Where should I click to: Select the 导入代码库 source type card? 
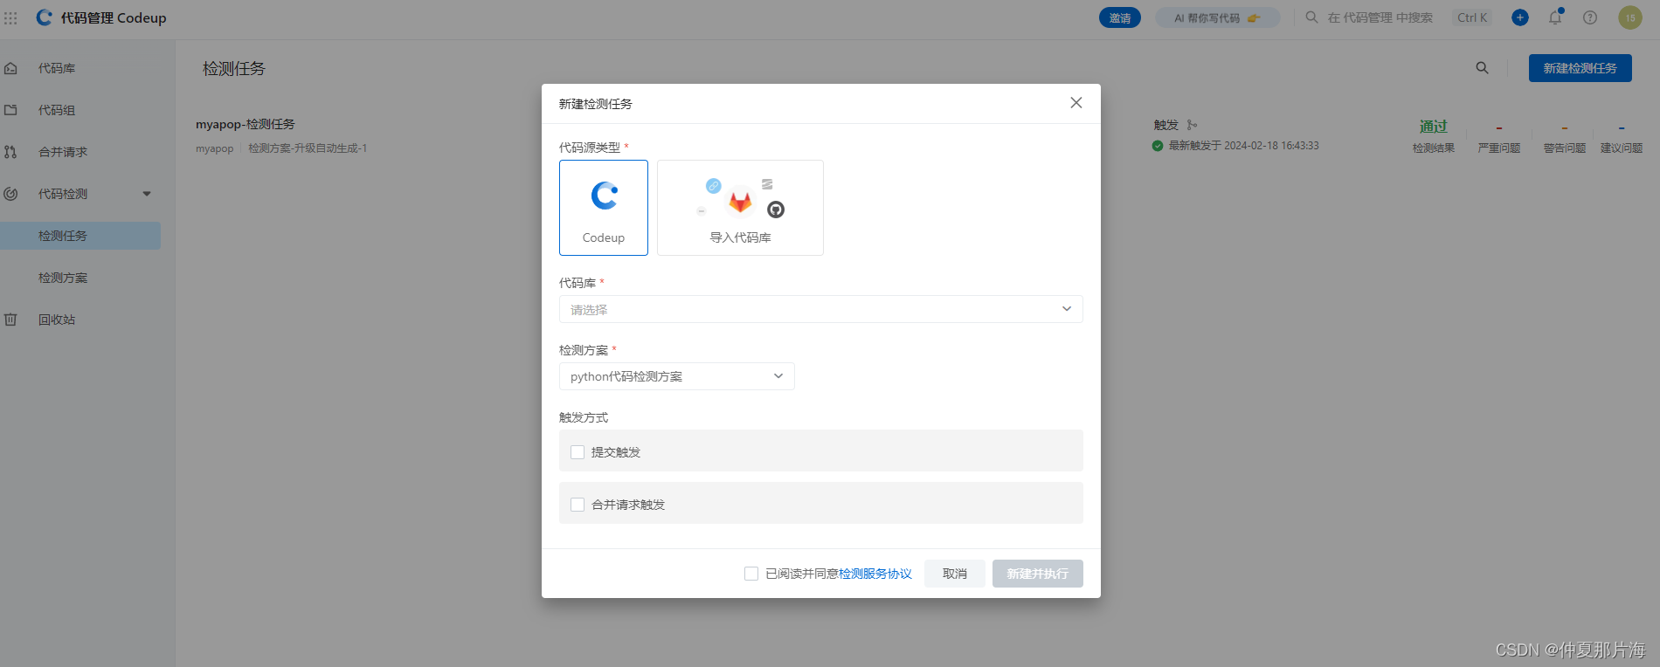(x=740, y=208)
